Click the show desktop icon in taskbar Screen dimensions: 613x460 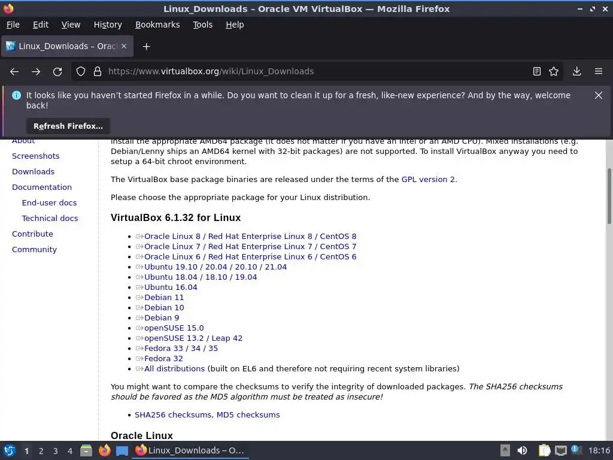pos(122,450)
